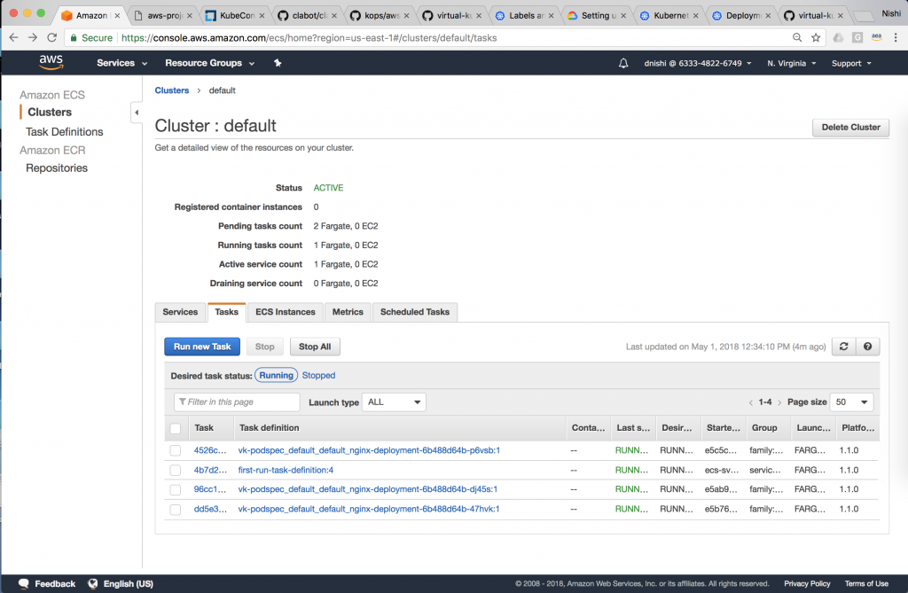Check the box for task 96cc1
The width and height of the screenshot is (908, 593).
pos(176,490)
